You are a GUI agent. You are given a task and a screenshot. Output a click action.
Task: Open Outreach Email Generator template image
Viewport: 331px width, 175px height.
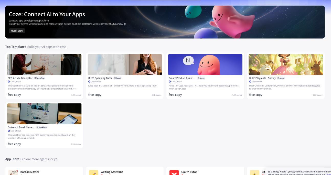44,114
